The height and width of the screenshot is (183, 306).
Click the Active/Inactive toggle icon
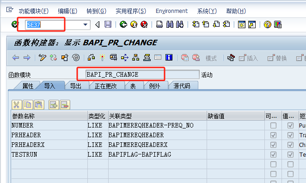54,58
